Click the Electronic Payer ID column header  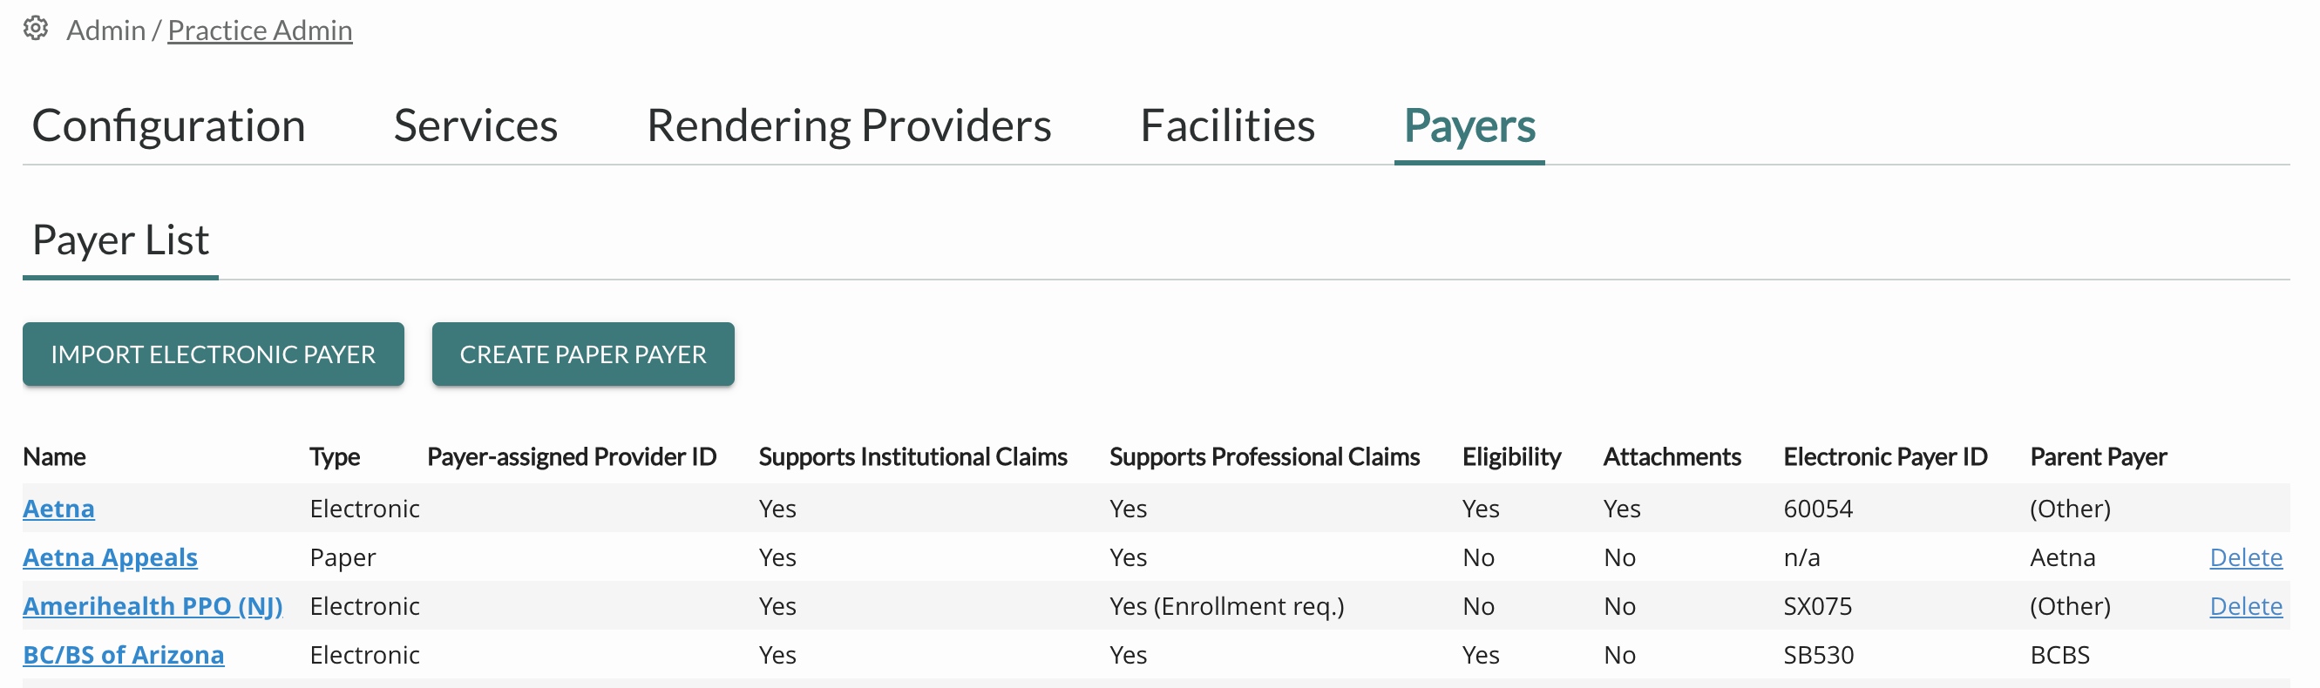tap(1885, 456)
